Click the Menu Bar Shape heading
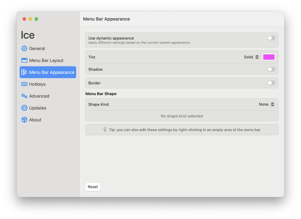The width and height of the screenshot is (301, 219). tap(101, 94)
